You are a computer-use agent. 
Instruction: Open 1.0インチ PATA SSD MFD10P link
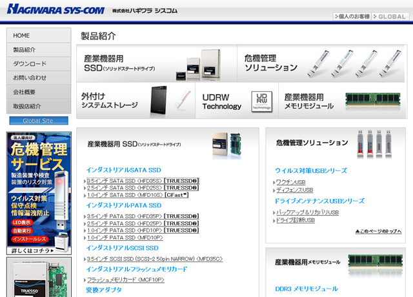tap(125, 238)
